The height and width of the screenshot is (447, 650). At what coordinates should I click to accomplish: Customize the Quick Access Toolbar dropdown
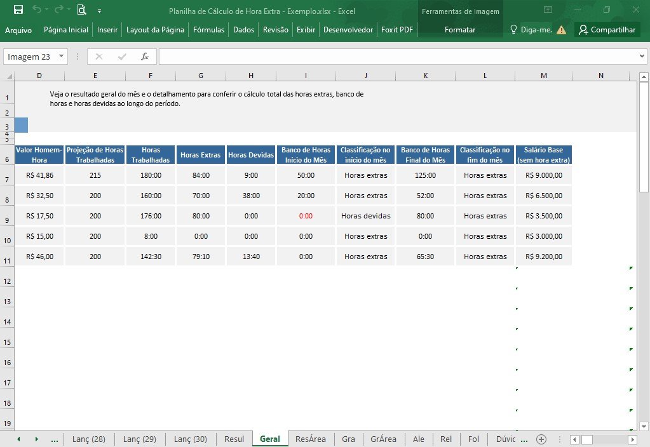click(x=100, y=10)
